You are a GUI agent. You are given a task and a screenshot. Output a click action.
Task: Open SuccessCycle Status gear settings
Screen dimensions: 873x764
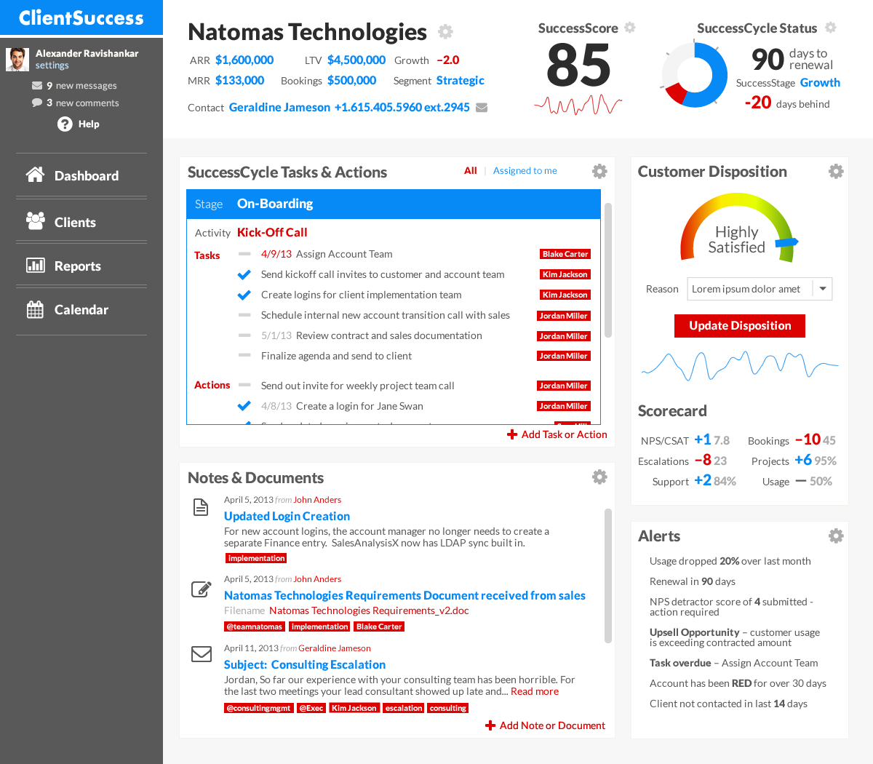click(x=831, y=28)
